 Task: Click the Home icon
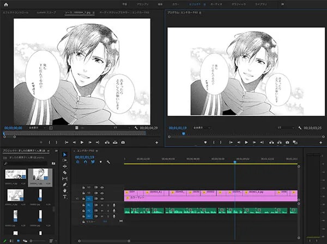click(x=6, y=4)
